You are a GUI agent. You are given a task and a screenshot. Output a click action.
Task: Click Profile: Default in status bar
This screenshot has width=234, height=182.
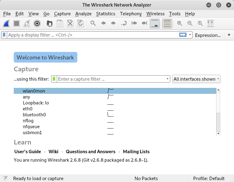209,179
